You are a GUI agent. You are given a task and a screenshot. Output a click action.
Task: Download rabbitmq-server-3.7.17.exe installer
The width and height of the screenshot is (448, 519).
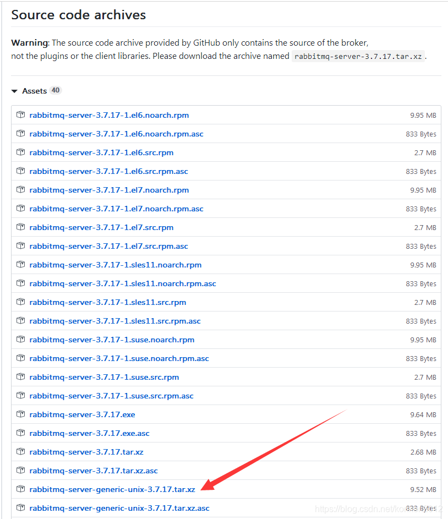83,414
